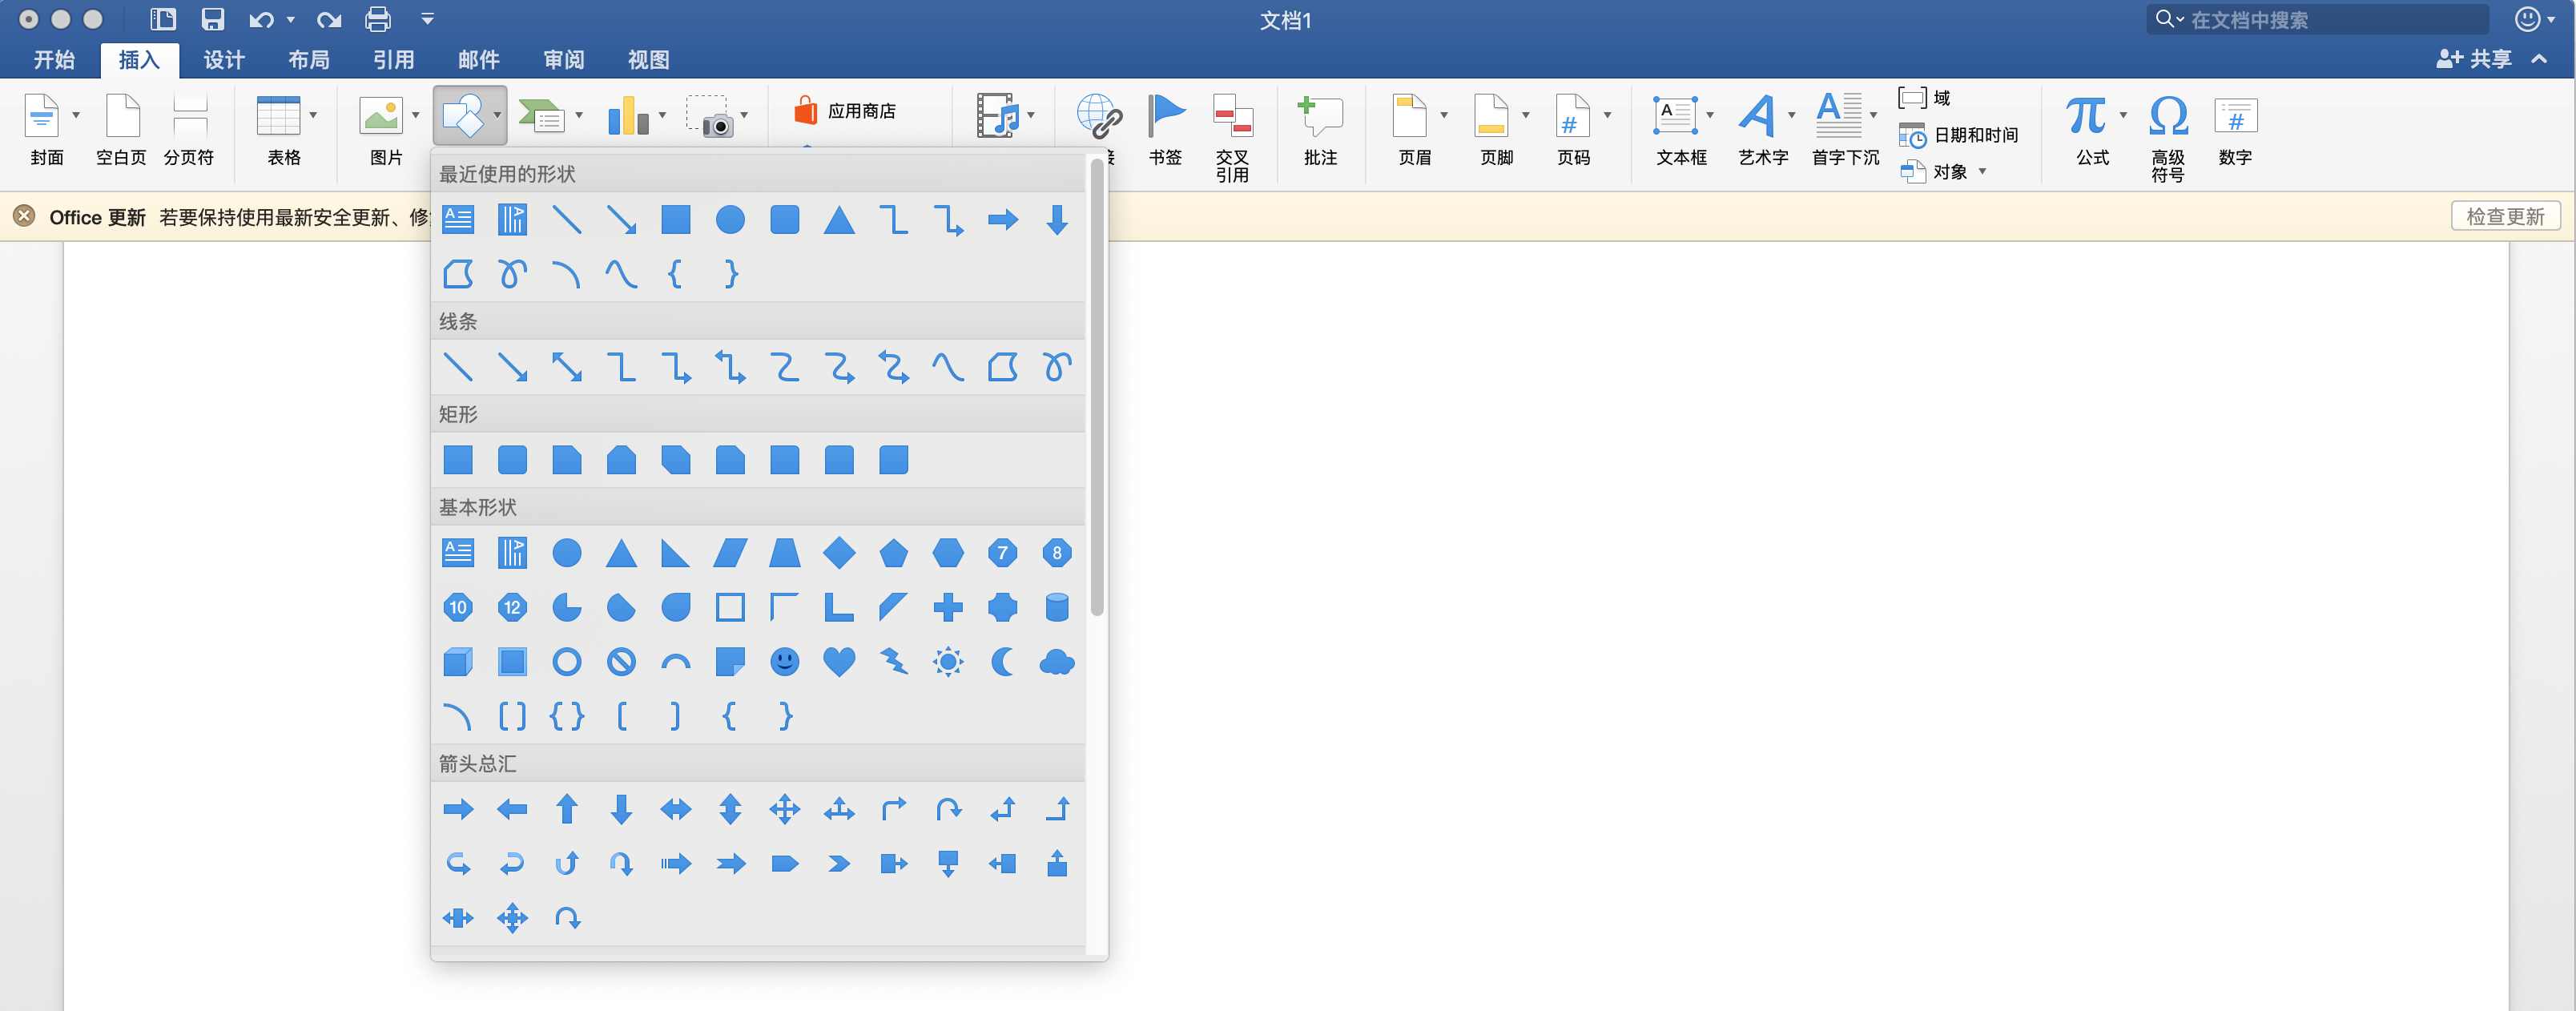Viewport: 2576px width, 1011px height.
Task: Insert 日期和时间 (date and time)
Action: [x=1958, y=135]
